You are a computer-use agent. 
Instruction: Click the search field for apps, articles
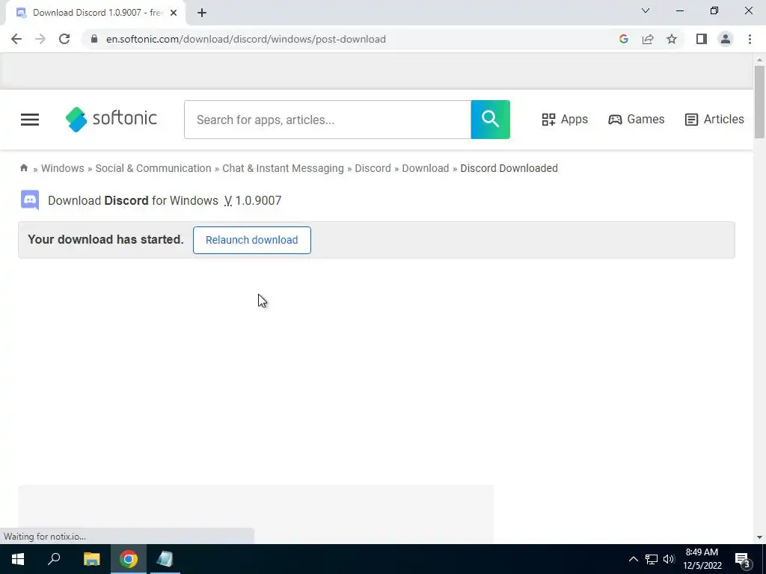click(328, 120)
